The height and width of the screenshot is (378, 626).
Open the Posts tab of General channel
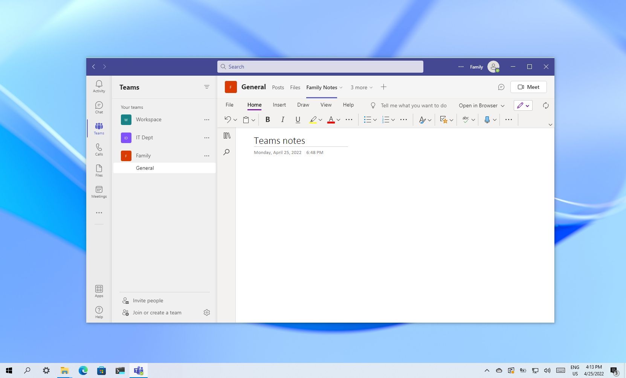point(278,87)
